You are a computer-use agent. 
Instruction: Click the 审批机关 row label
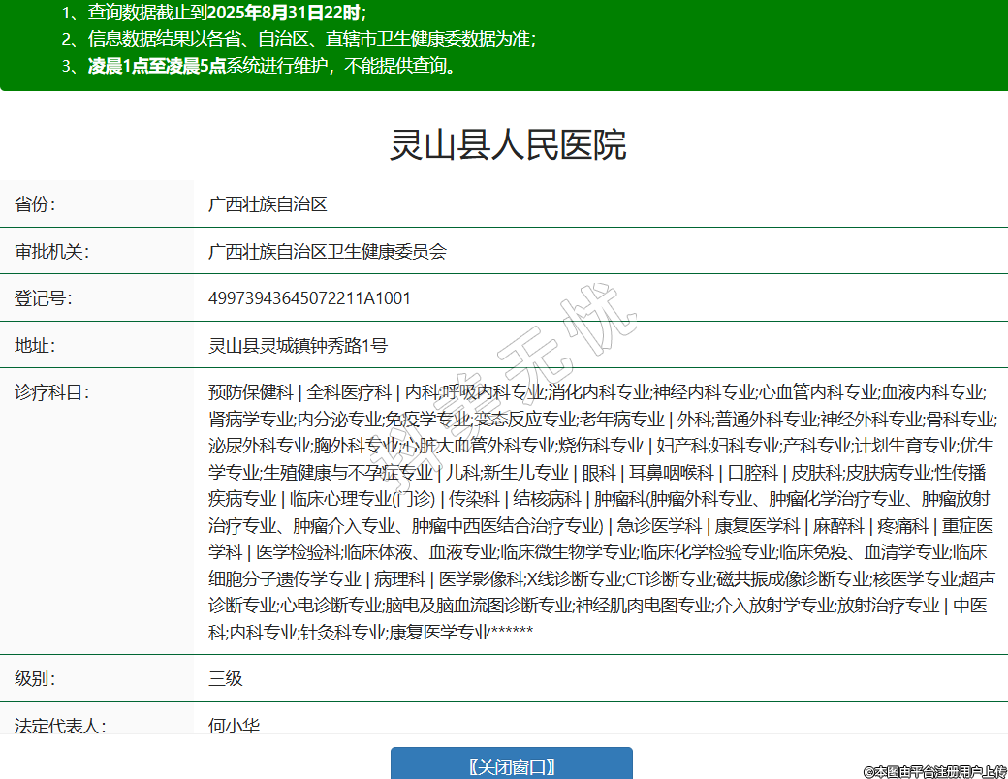pos(51,252)
